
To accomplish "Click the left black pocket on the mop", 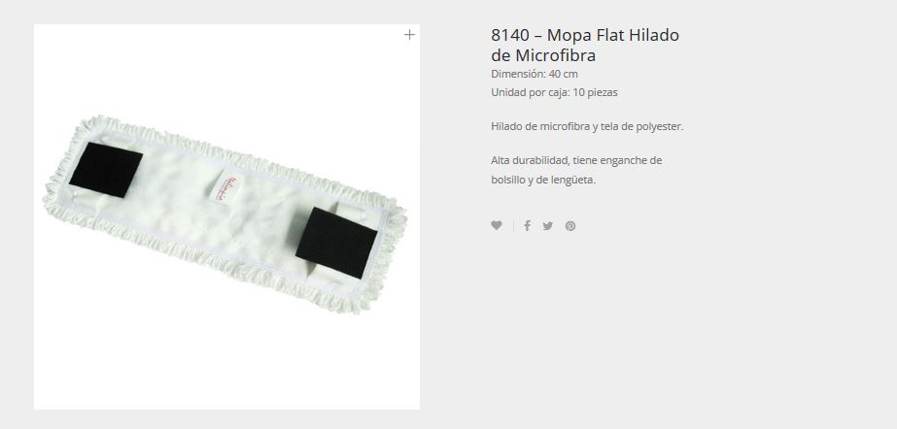I will 106,170.
